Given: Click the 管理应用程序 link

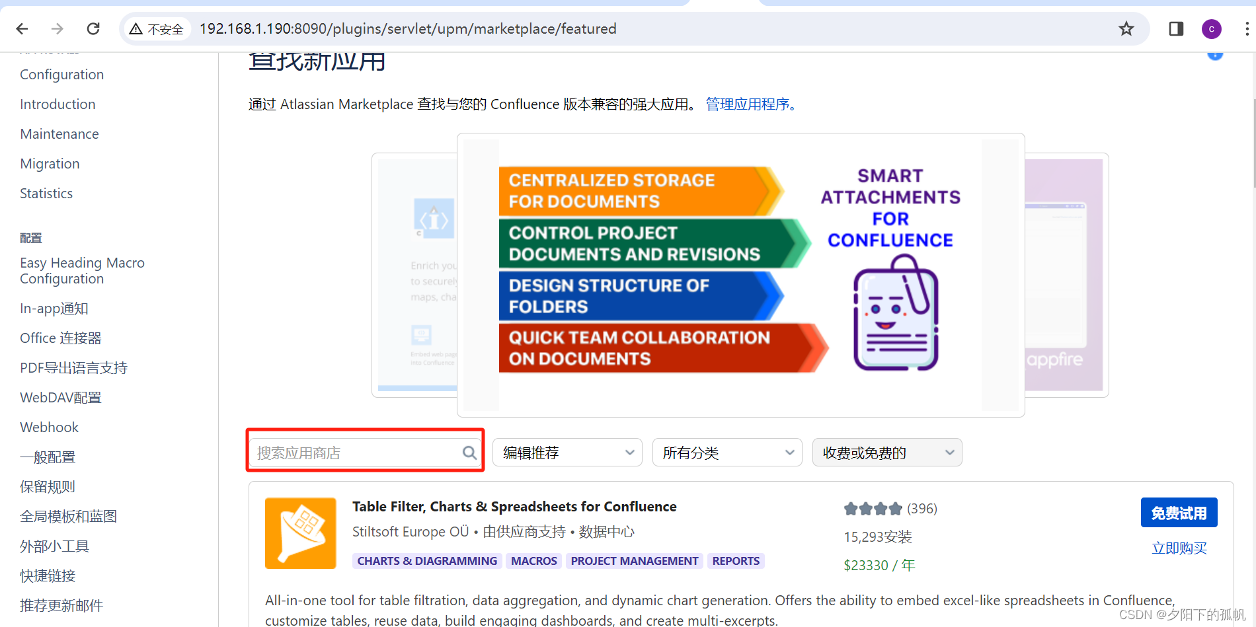Looking at the screenshot, I should point(750,104).
